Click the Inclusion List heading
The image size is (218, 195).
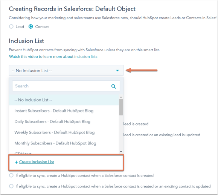click(x=26, y=41)
